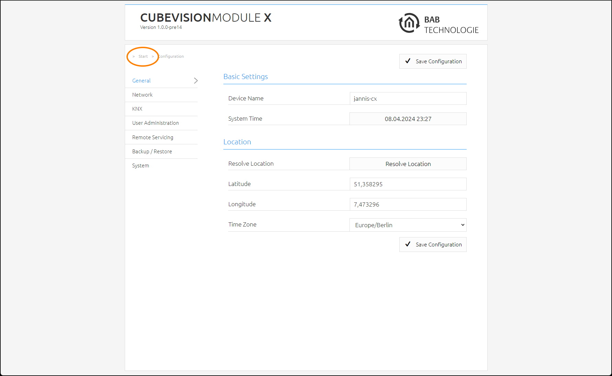
Task: Click the chevron arrow beside General
Action: pos(196,81)
